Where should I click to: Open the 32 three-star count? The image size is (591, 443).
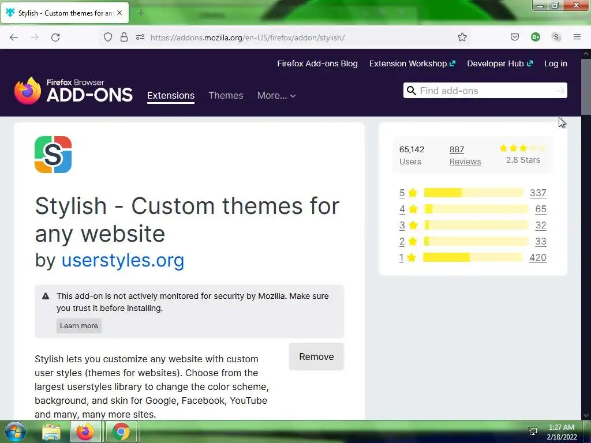click(541, 226)
